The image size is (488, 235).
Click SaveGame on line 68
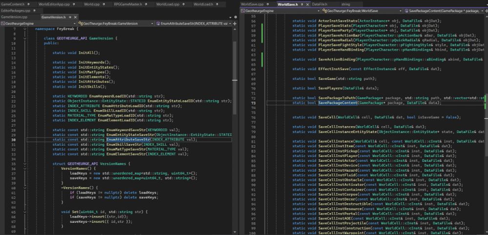tap(327, 78)
